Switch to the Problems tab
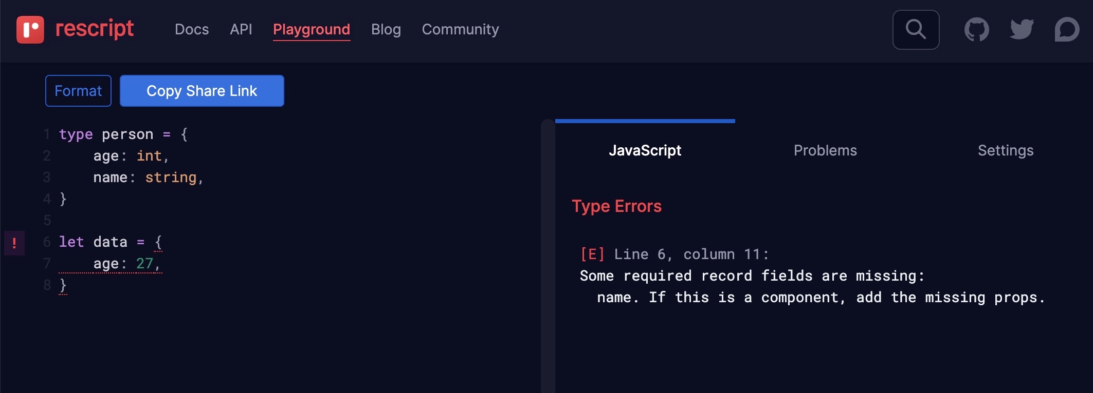 point(825,150)
